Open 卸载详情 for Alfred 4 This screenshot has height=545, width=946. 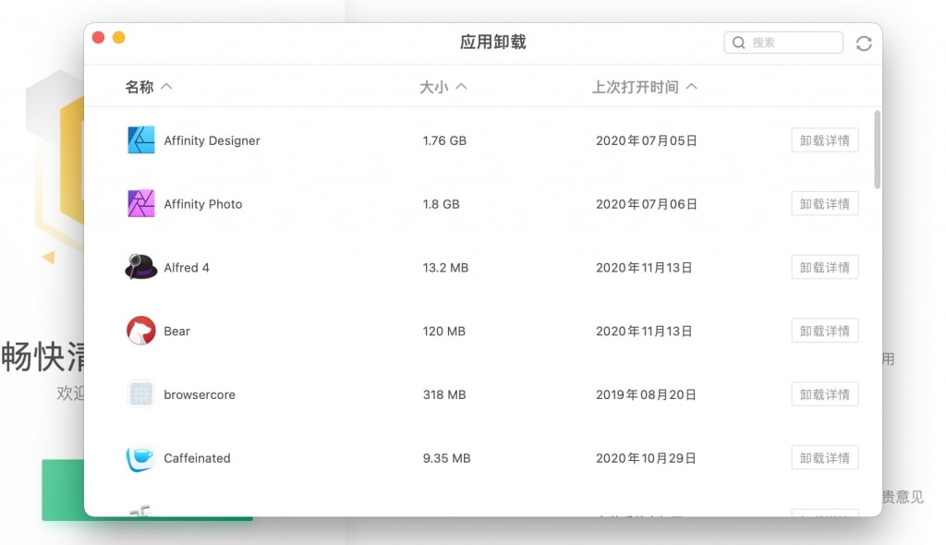click(x=825, y=267)
